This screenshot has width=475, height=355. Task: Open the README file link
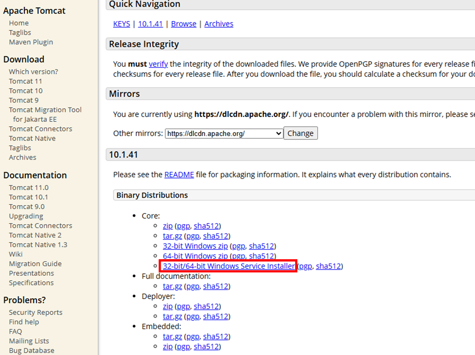click(x=179, y=175)
